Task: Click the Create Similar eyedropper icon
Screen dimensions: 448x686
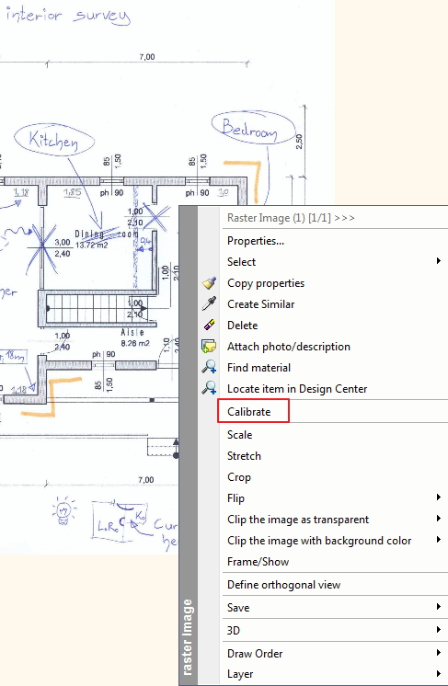Action: pos(209,304)
